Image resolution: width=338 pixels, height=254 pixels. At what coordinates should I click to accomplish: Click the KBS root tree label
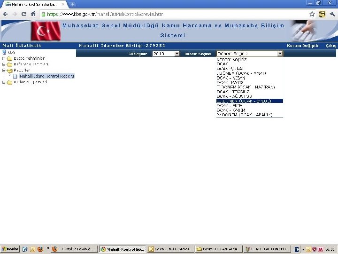11,52
